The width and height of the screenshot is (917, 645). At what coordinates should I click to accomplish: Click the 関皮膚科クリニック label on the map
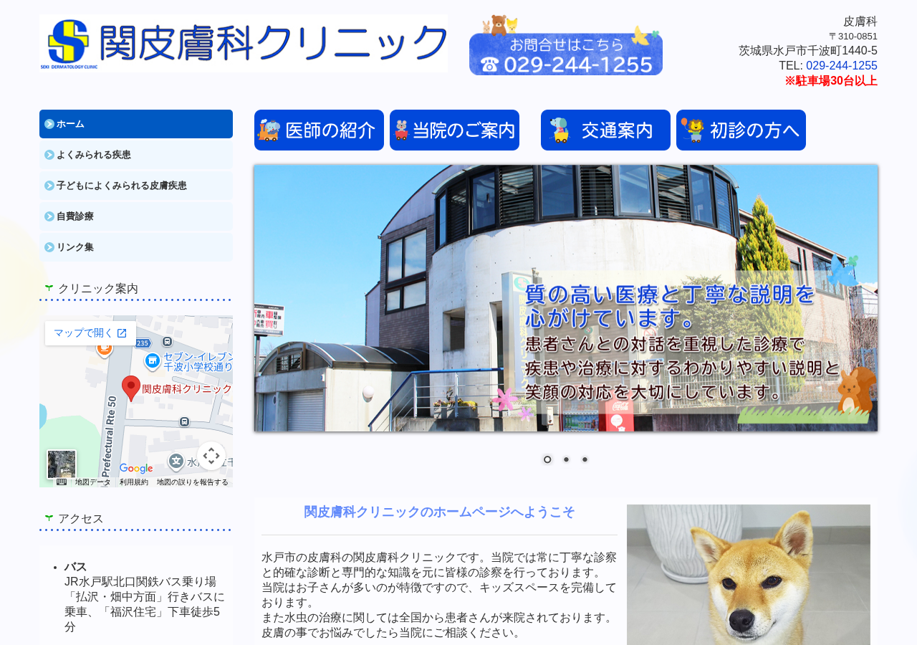coord(187,389)
